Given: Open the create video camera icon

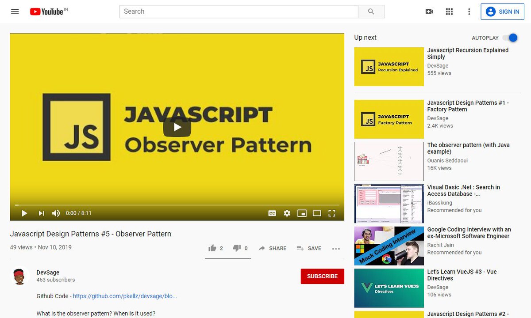Looking at the screenshot, I should 429,11.
